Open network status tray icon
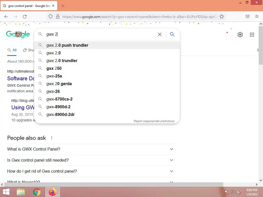 point(232,192)
